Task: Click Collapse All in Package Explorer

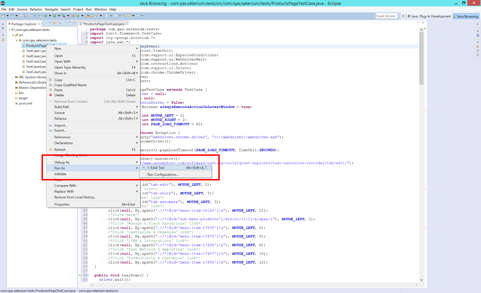Action: pyautogui.click(x=50, y=23)
